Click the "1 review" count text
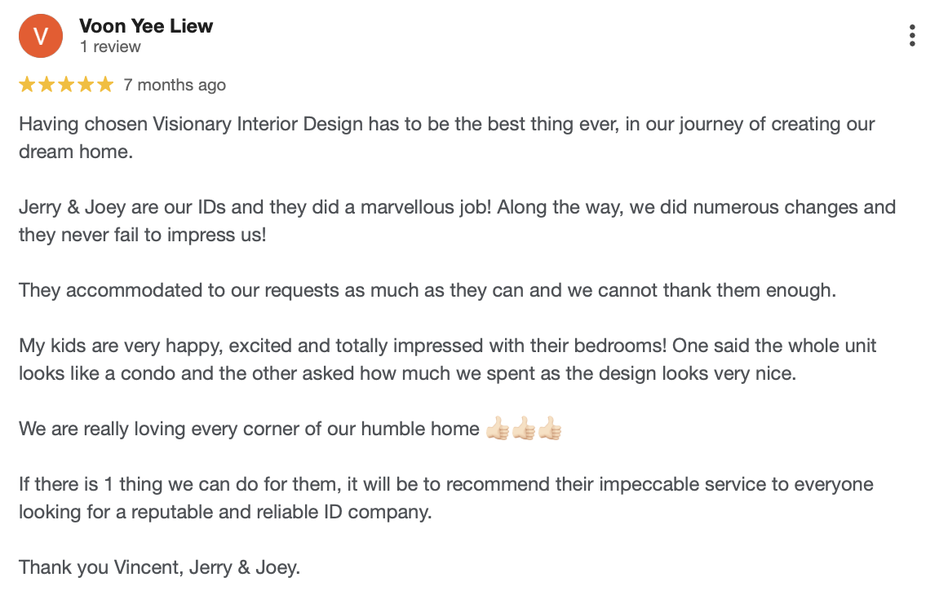948x595 pixels. tap(110, 47)
